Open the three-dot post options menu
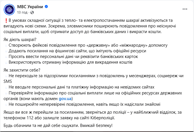194x132 pixels. click(185, 9)
